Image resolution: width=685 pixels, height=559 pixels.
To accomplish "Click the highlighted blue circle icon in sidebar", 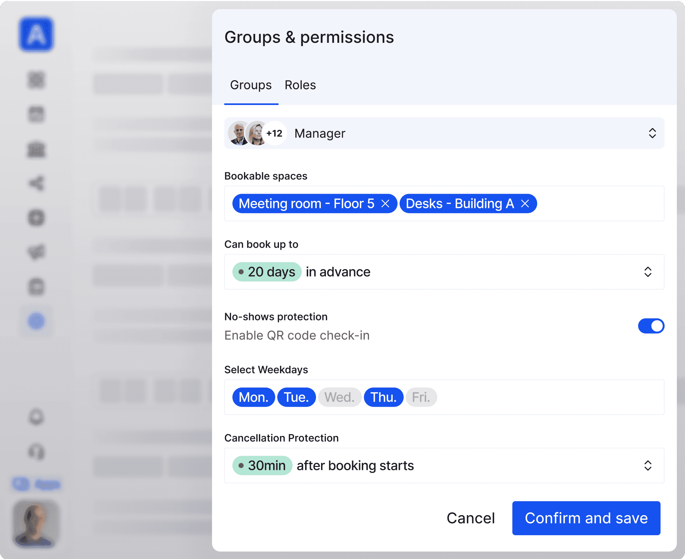I will click(37, 321).
